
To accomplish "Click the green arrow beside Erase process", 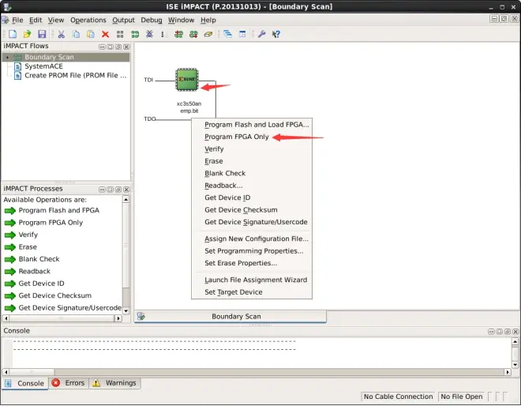I will point(10,247).
